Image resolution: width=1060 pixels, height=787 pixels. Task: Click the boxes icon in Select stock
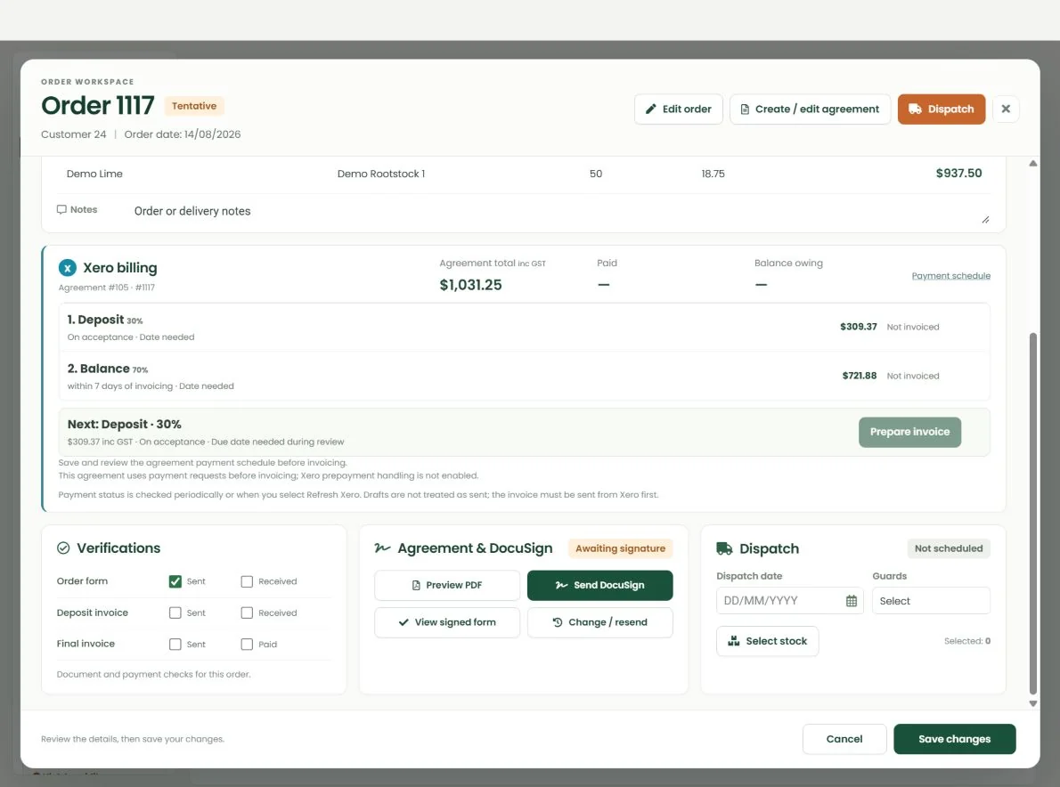[x=733, y=640]
